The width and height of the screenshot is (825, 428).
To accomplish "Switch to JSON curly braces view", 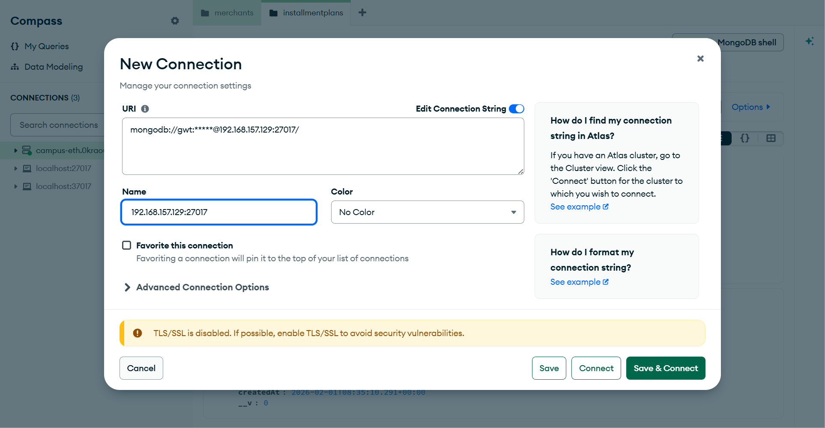I will [x=745, y=138].
